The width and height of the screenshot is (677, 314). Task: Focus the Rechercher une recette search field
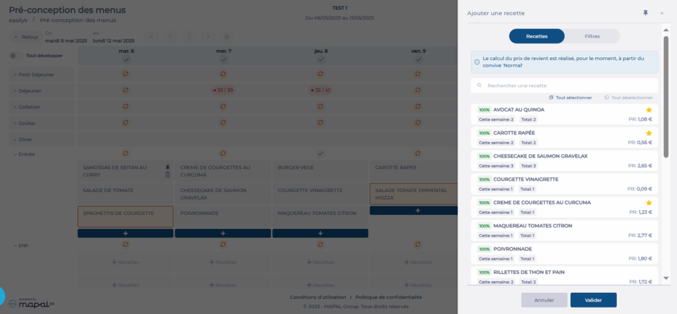coord(569,86)
